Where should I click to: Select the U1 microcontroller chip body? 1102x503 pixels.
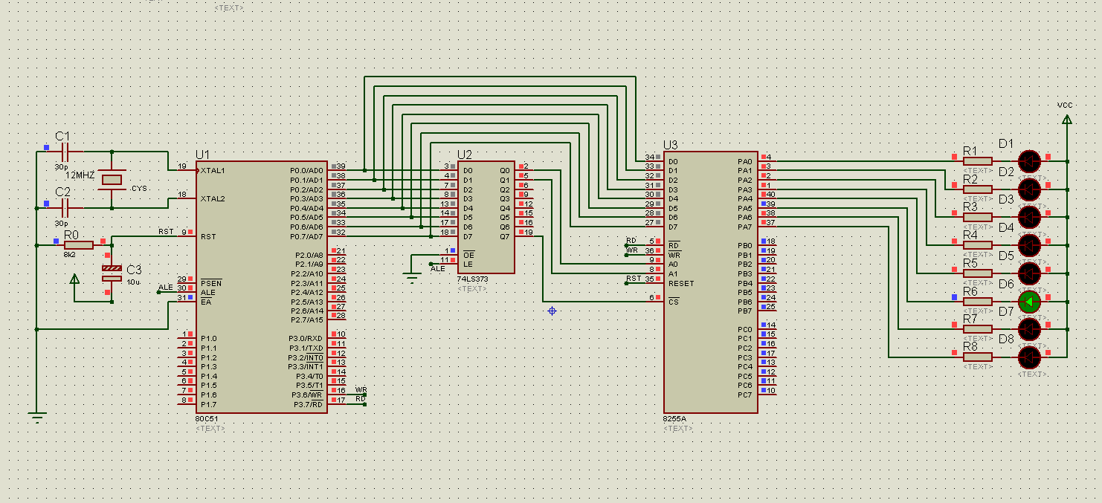click(x=262, y=287)
